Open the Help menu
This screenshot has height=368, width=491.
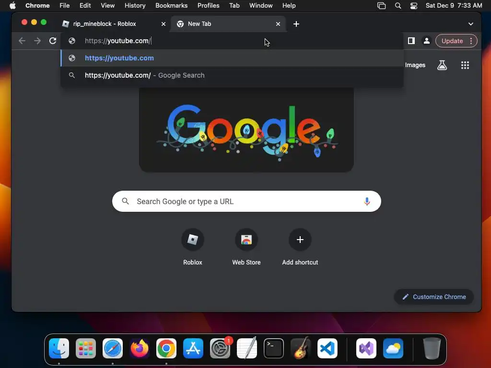pyautogui.click(x=289, y=6)
